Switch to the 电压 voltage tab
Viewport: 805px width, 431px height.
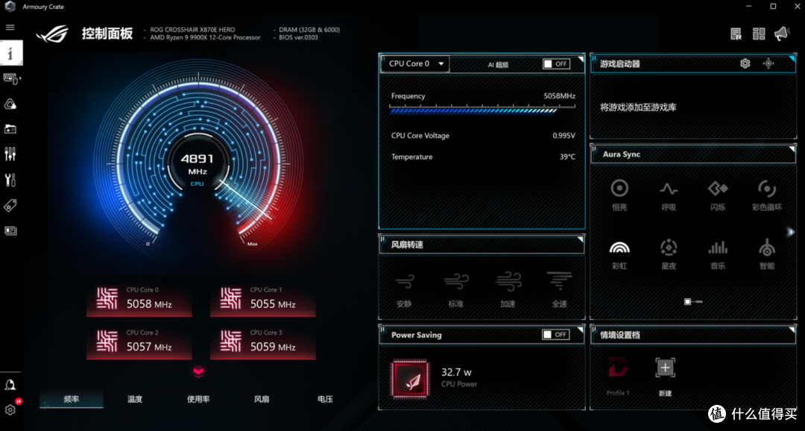click(325, 399)
